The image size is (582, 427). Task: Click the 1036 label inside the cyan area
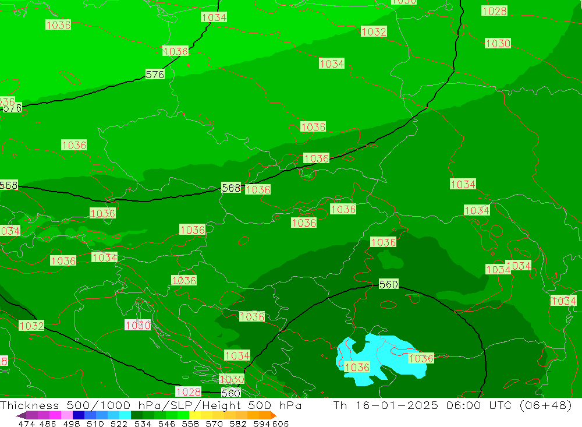tap(357, 367)
